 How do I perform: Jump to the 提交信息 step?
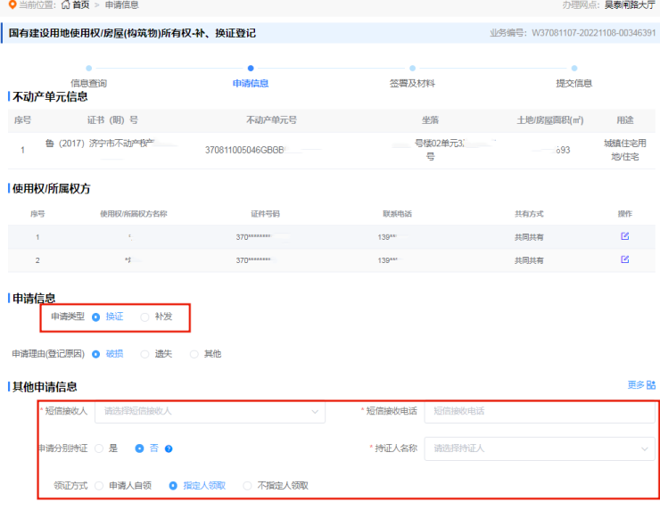[x=573, y=68]
